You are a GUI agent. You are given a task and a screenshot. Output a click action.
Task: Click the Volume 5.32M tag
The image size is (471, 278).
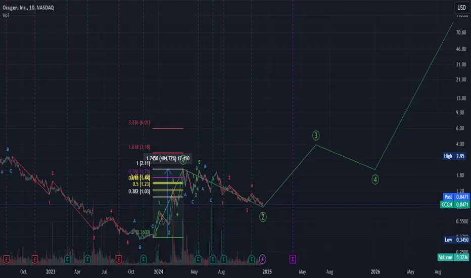(453, 257)
